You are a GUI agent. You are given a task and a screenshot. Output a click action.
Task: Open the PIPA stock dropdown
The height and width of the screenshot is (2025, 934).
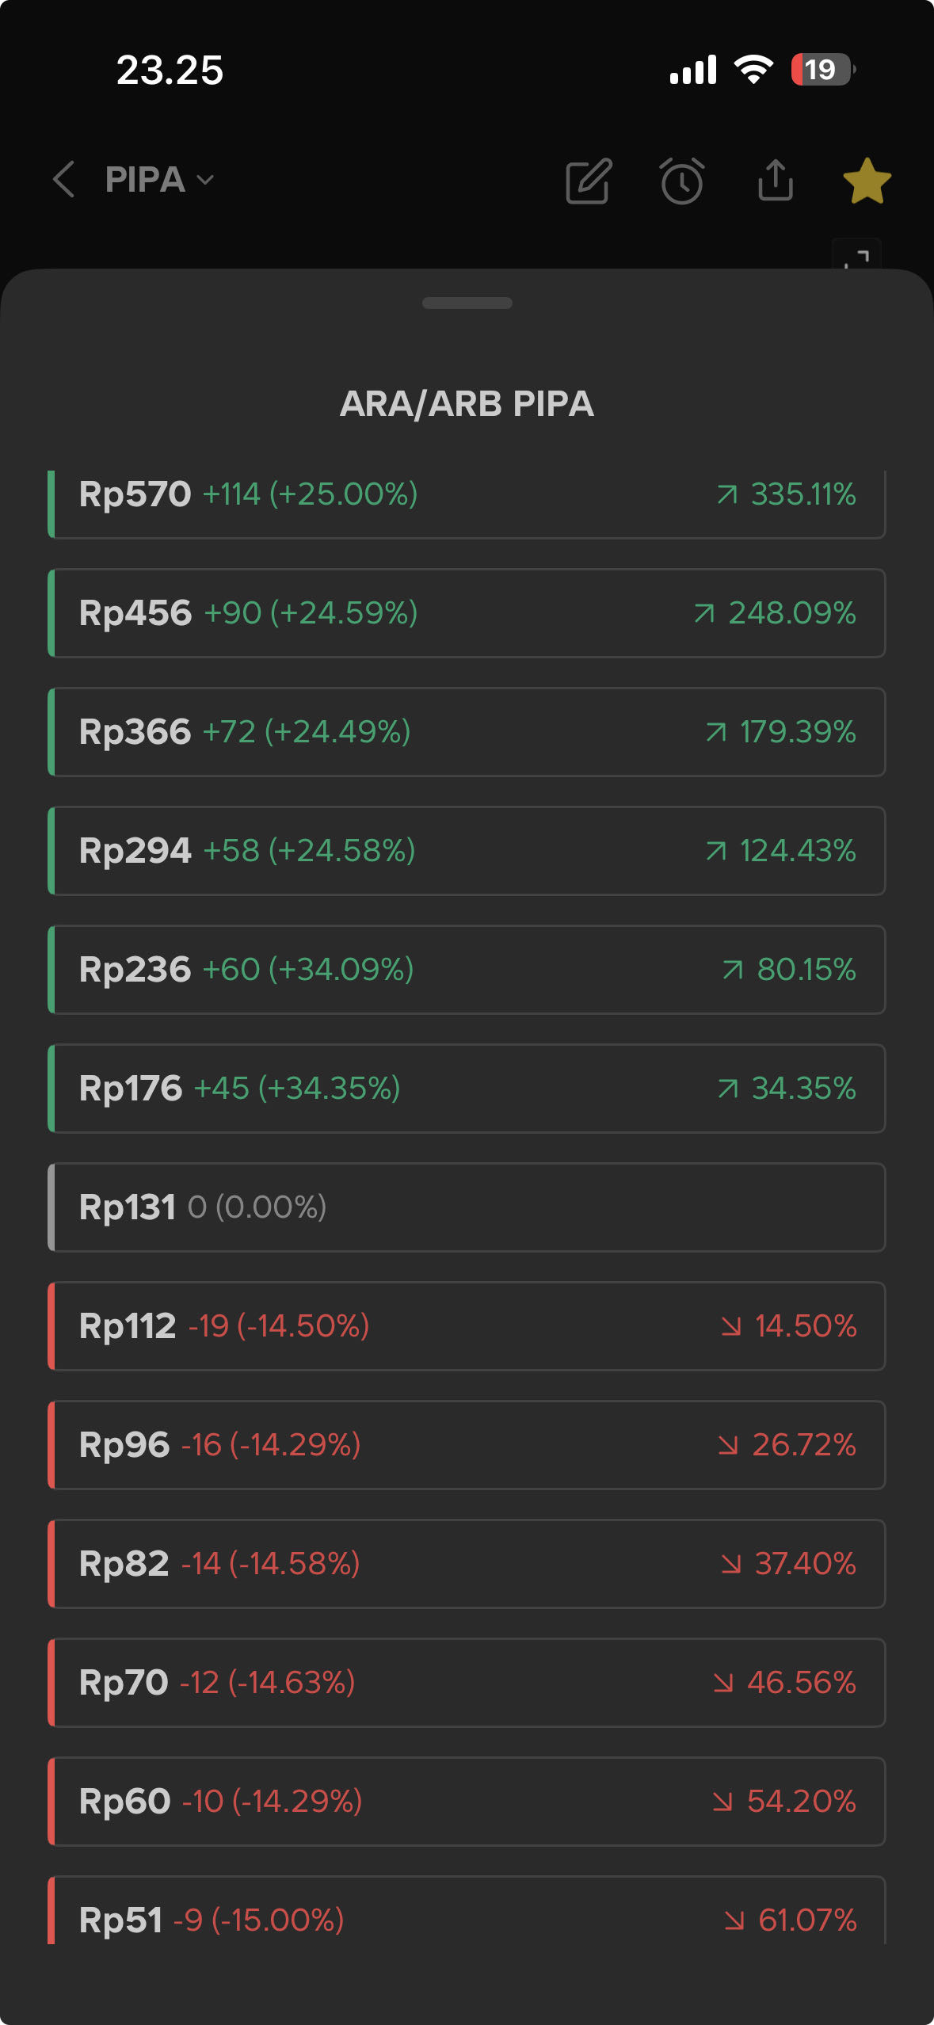point(159,180)
